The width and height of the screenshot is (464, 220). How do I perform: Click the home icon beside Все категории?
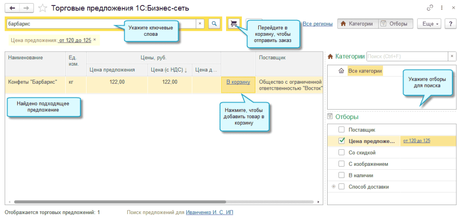click(x=341, y=71)
